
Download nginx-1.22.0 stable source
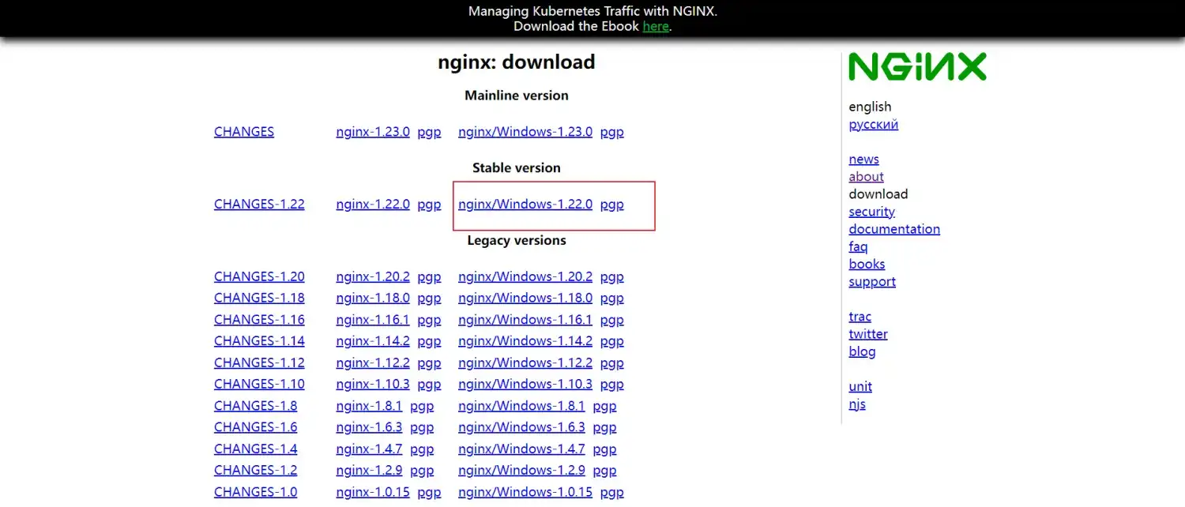coord(372,205)
